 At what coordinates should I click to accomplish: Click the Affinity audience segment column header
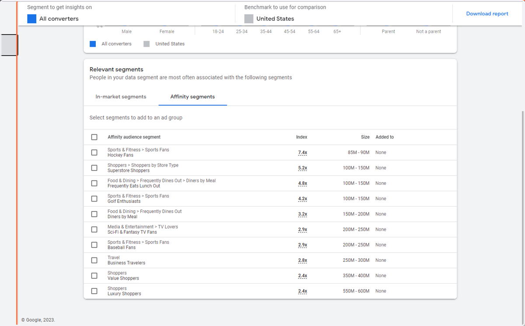[x=134, y=137]
